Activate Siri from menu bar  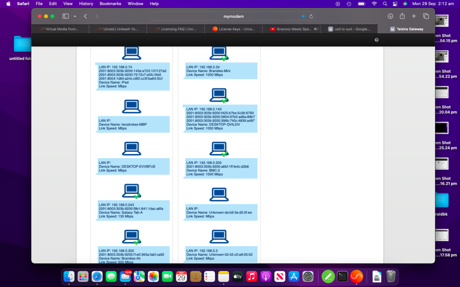click(405, 4)
